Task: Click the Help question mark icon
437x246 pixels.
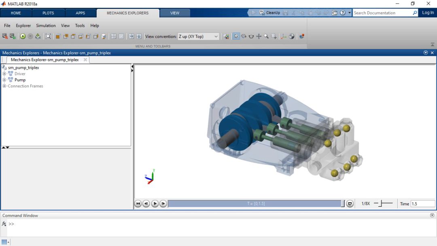Action: tap(343, 13)
